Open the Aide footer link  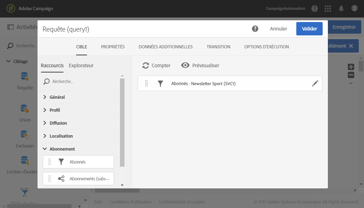(x=98, y=202)
